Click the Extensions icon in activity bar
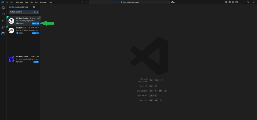 (3, 33)
